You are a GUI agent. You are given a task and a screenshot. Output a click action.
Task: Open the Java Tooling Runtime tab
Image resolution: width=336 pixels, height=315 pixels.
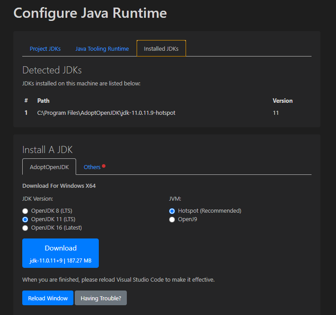click(x=102, y=48)
